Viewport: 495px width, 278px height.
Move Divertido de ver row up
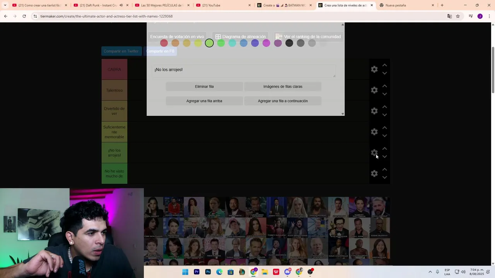384,107
